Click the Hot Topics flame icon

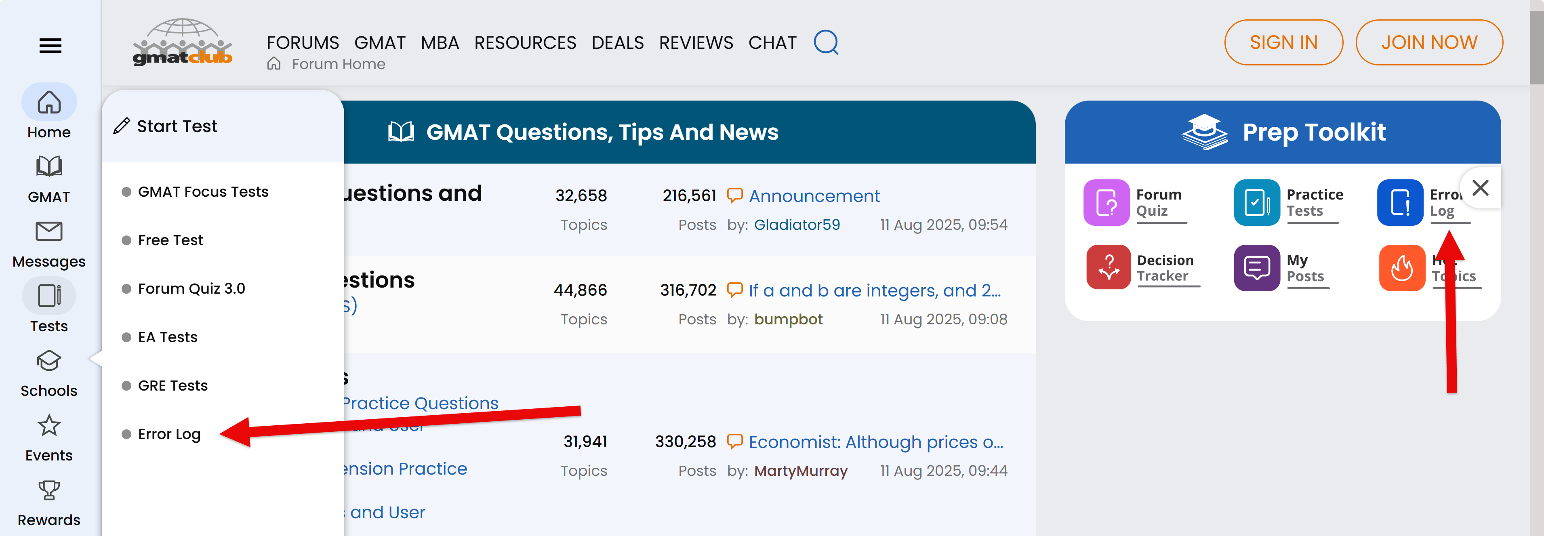coord(1402,267)
